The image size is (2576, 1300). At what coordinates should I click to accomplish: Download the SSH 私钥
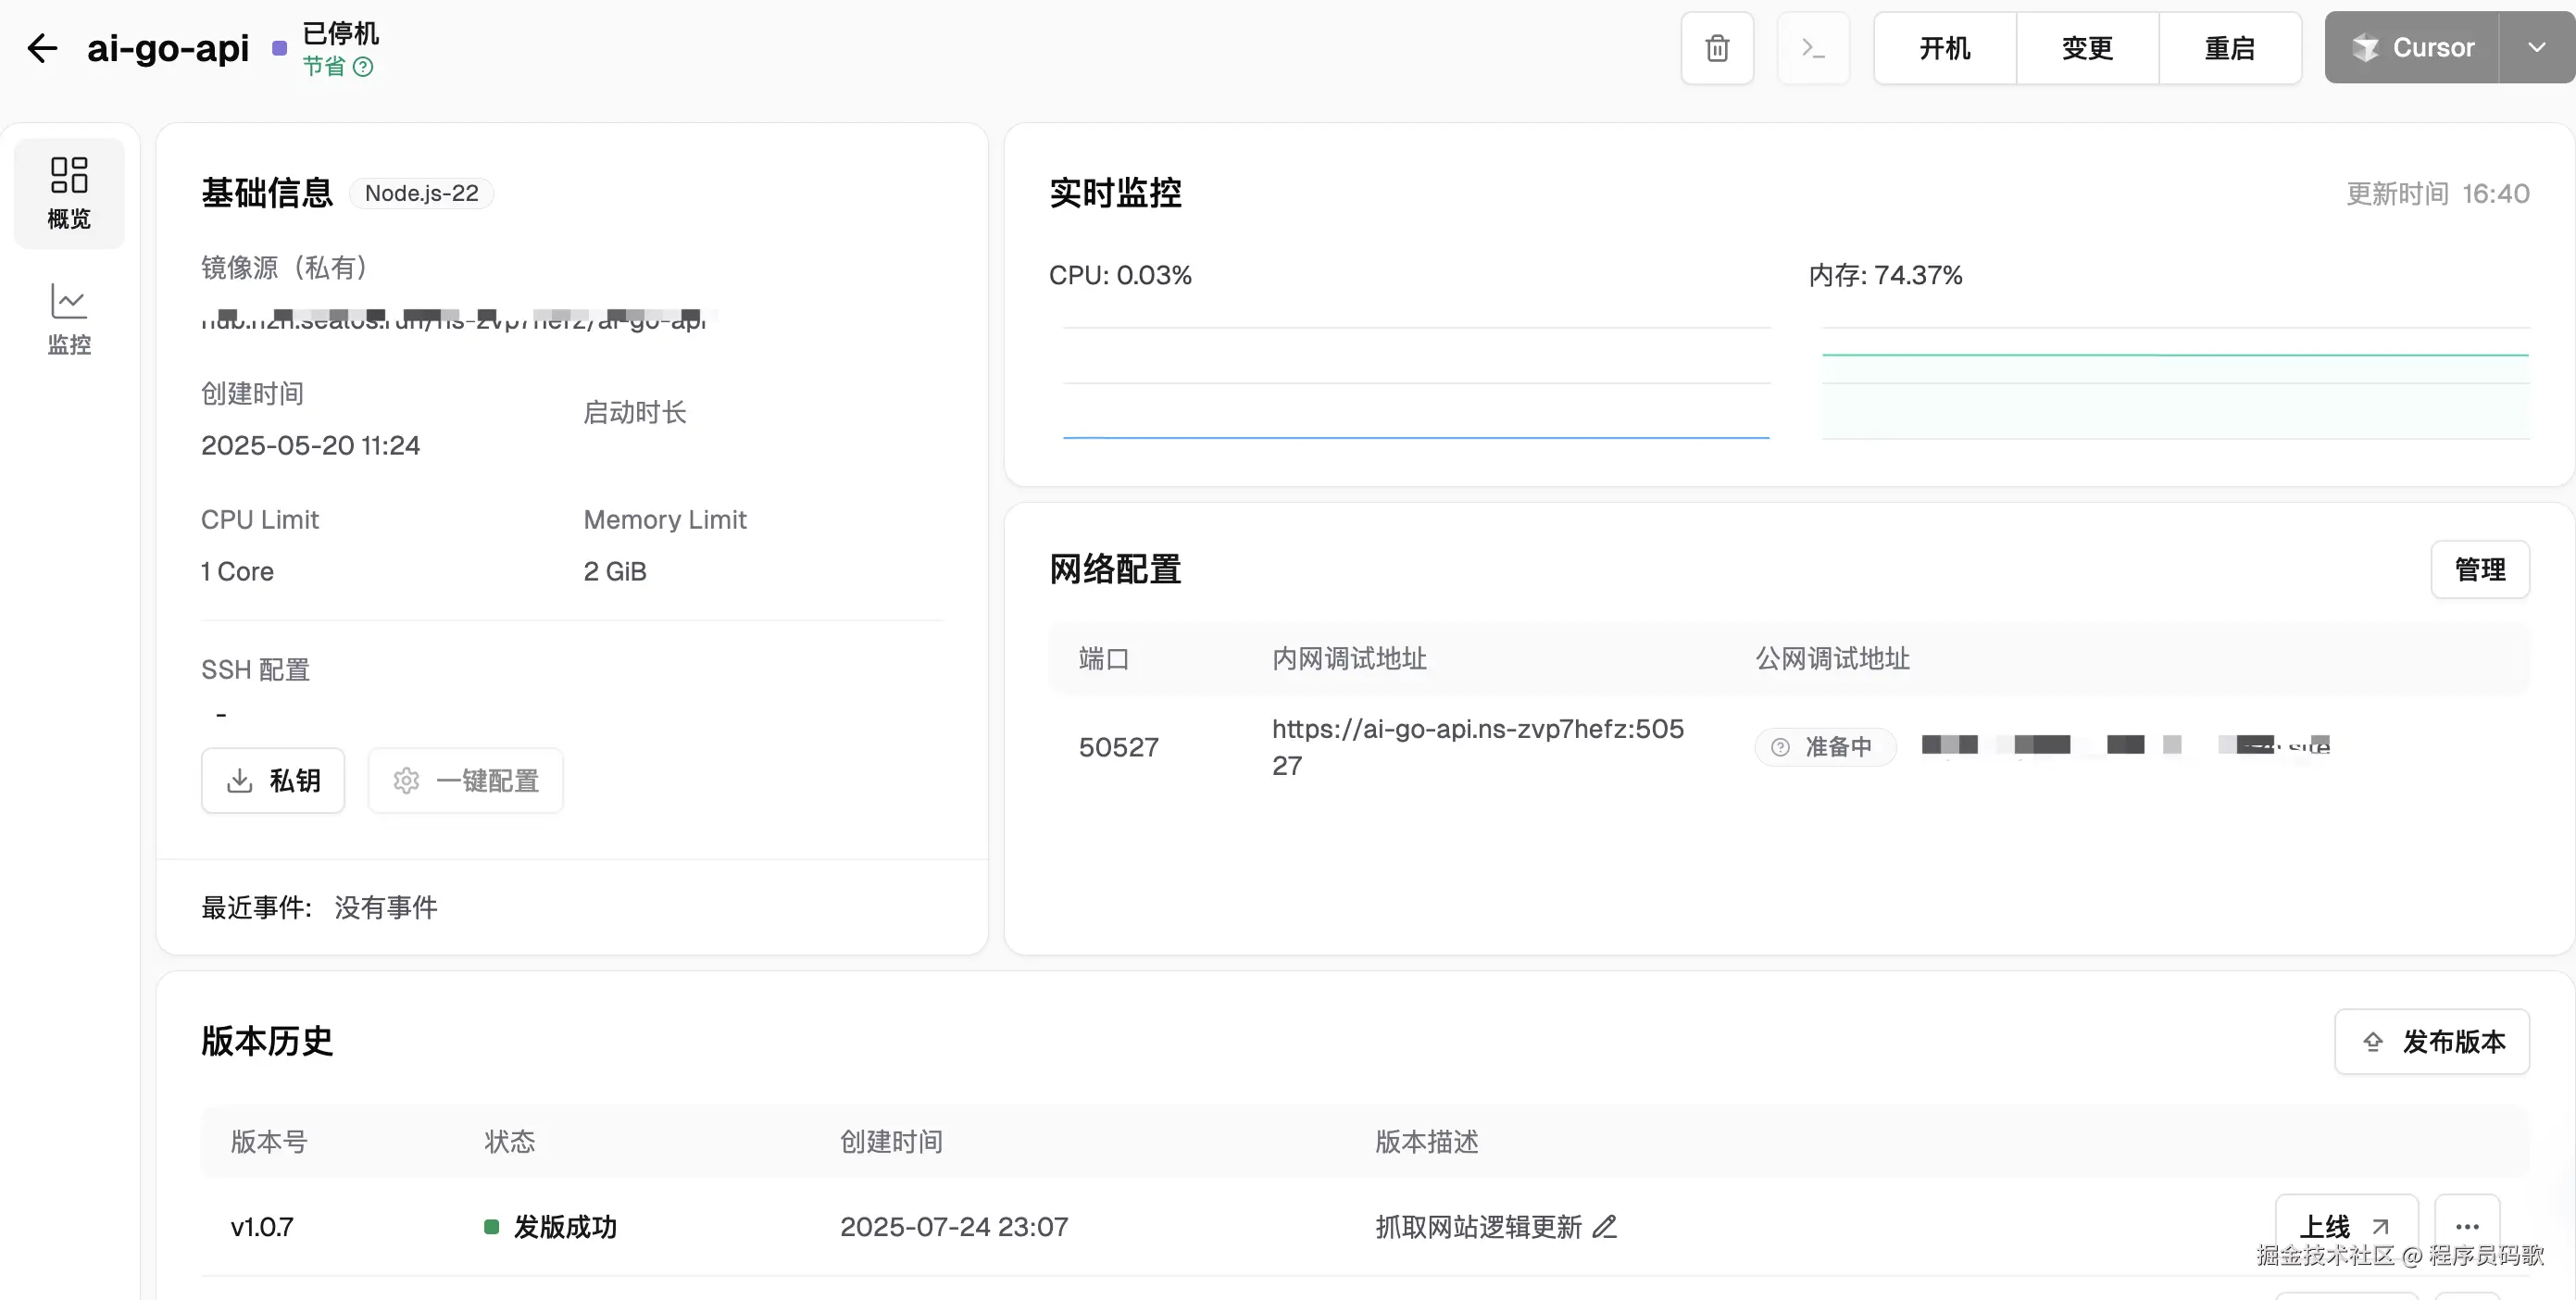tap(273, 780)
